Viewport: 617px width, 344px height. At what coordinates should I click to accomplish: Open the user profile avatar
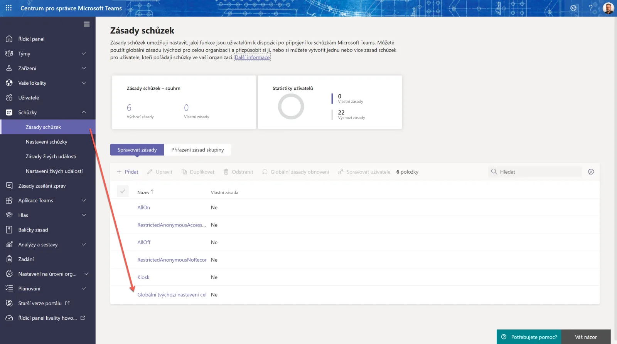(x=608, y=8)
